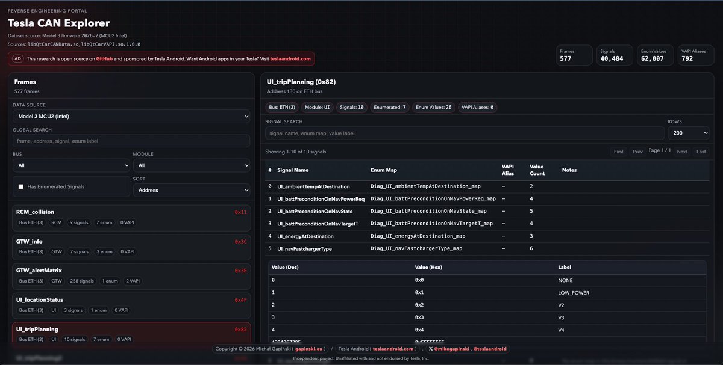Viewport: 723px width, 365px height.
Task: Click the 258 signals tag on GTW_alertMatrix
Action: click(81, 281)
